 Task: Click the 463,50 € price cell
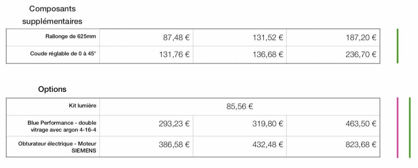pos(333,126)
